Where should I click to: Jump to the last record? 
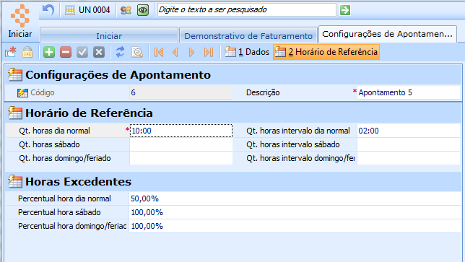pyautogui.click(x=209, y=52)
